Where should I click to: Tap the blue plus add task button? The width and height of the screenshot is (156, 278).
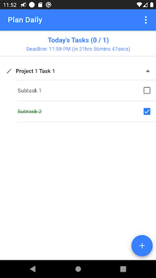coord(142,246)
